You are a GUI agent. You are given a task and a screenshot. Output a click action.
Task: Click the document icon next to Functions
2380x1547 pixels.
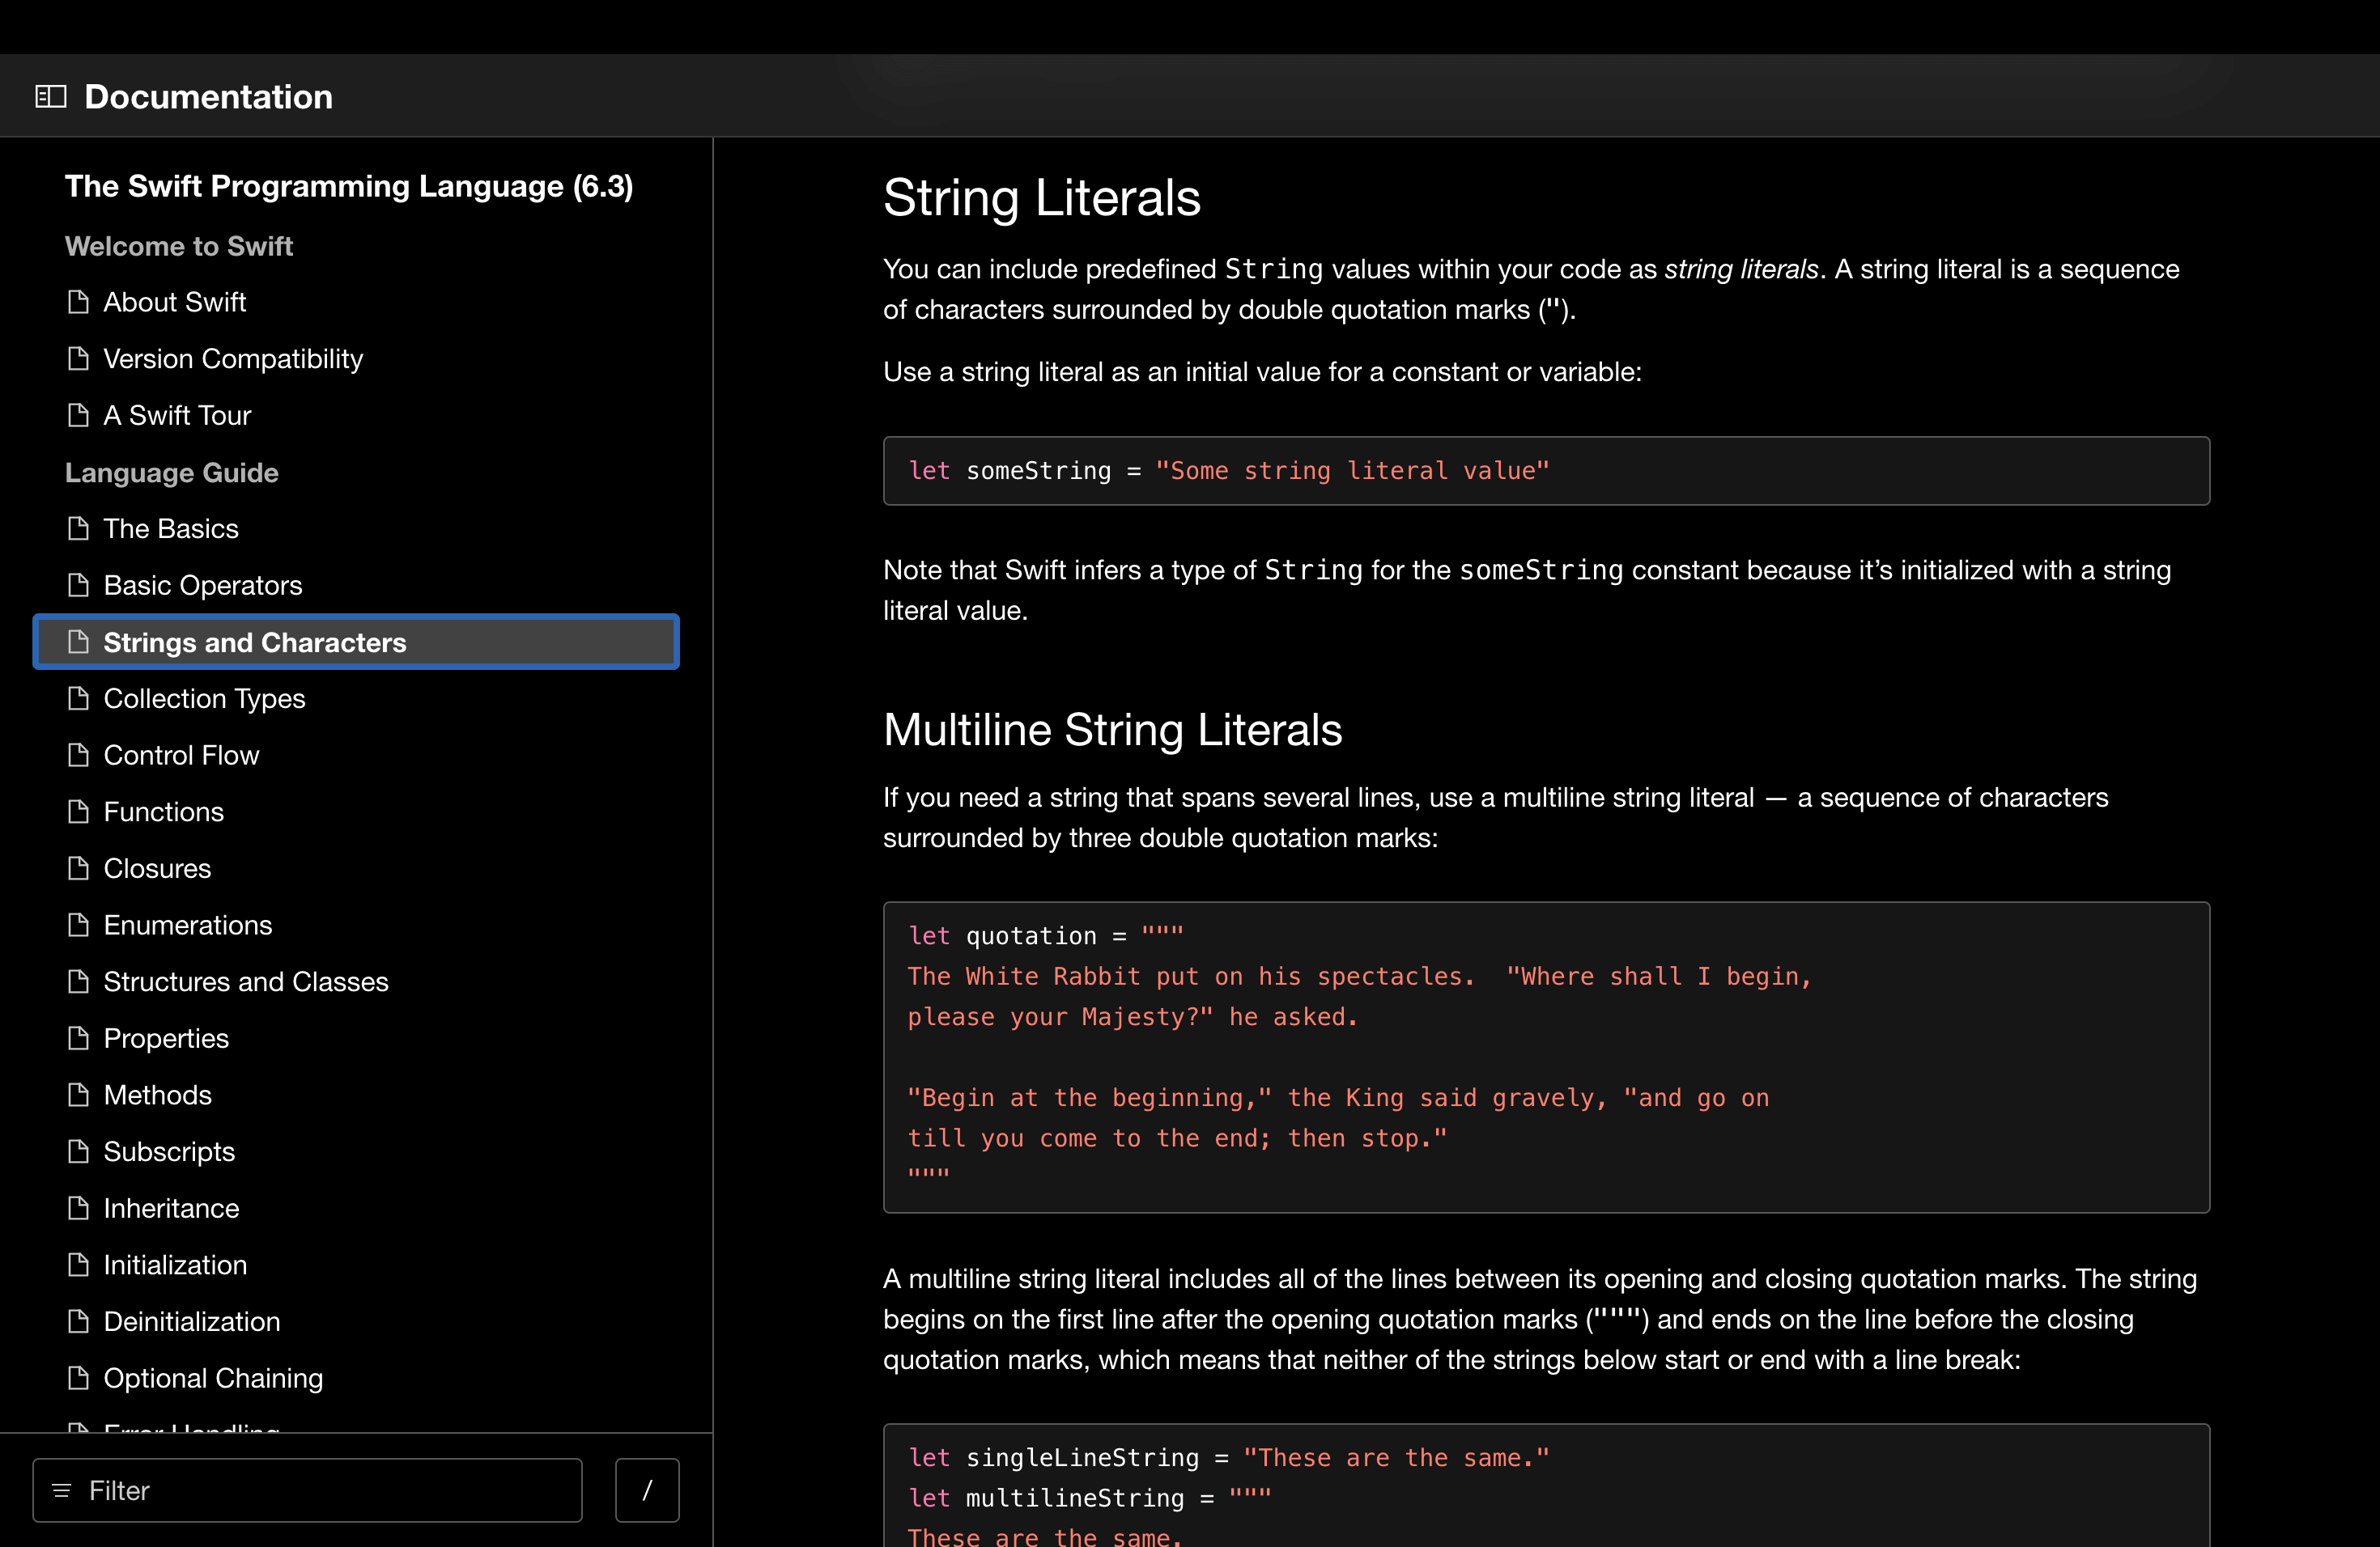[78, 812]
